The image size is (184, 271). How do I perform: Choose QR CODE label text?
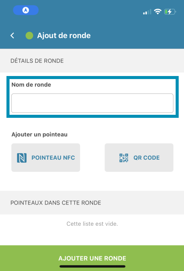click(x=146, y=158)
